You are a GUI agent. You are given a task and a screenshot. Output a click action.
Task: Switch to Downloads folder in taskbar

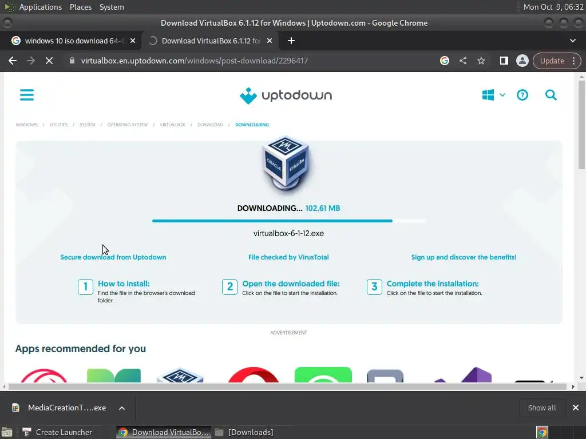click(244, 432)
